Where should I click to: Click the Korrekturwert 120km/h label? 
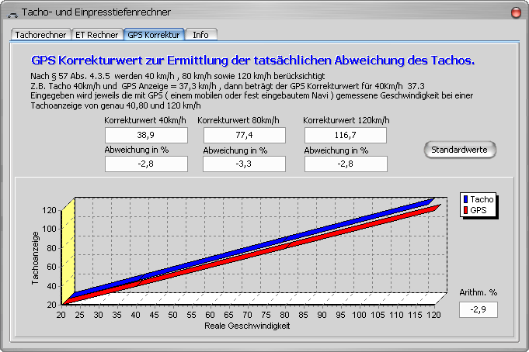click(x=346, y=120)
